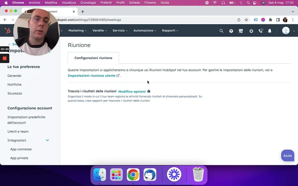This screenshot has width=298, height=186.
Task: Open the Servizio dropdown menu
Action: pyautogui.click(x=120, y=31)
